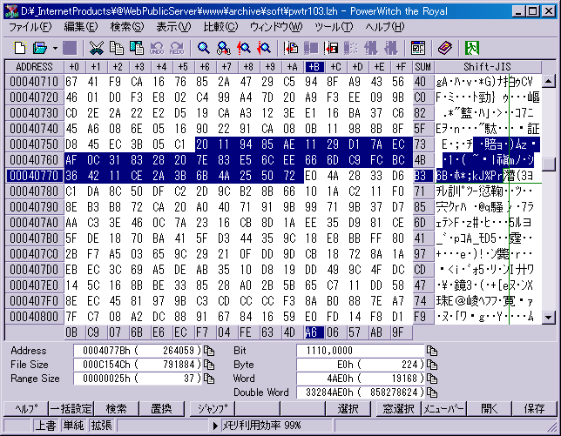Screen dimensions: 561x436
Task: Click the ヘルプ function key button
Action: click(x=26, y=408)
